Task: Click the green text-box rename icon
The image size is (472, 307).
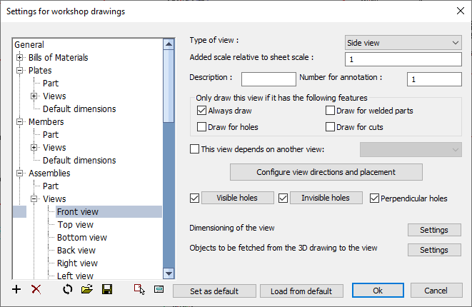Action: pyautogui.click(x=159, y=290)
